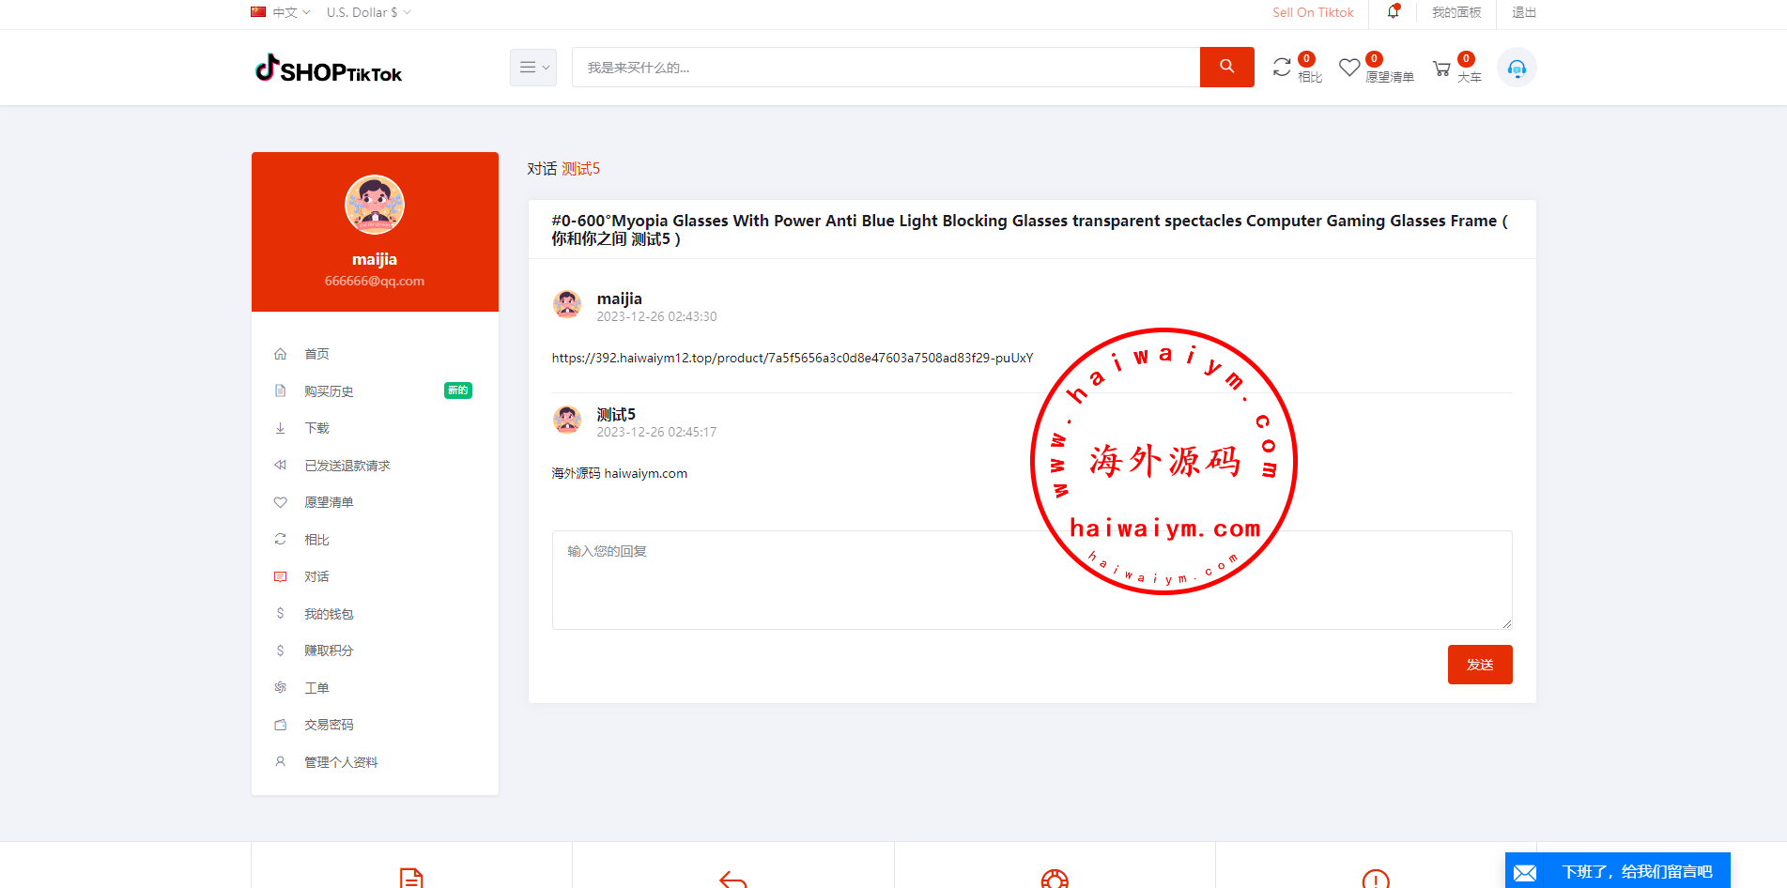Viewport: 1787px width, 888px height.
Task: Open the shopping cart icon
Action: (1441, 69)
